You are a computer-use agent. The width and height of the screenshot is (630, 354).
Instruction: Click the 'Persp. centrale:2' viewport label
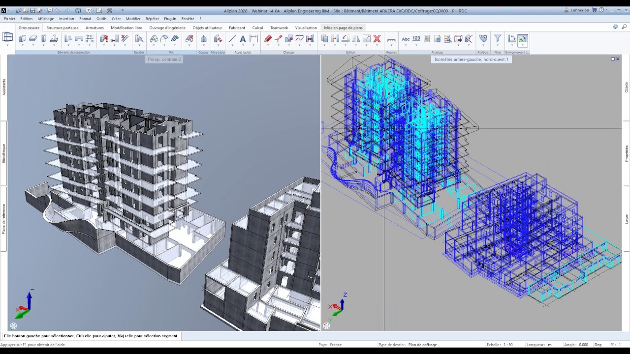click(164, 59)
